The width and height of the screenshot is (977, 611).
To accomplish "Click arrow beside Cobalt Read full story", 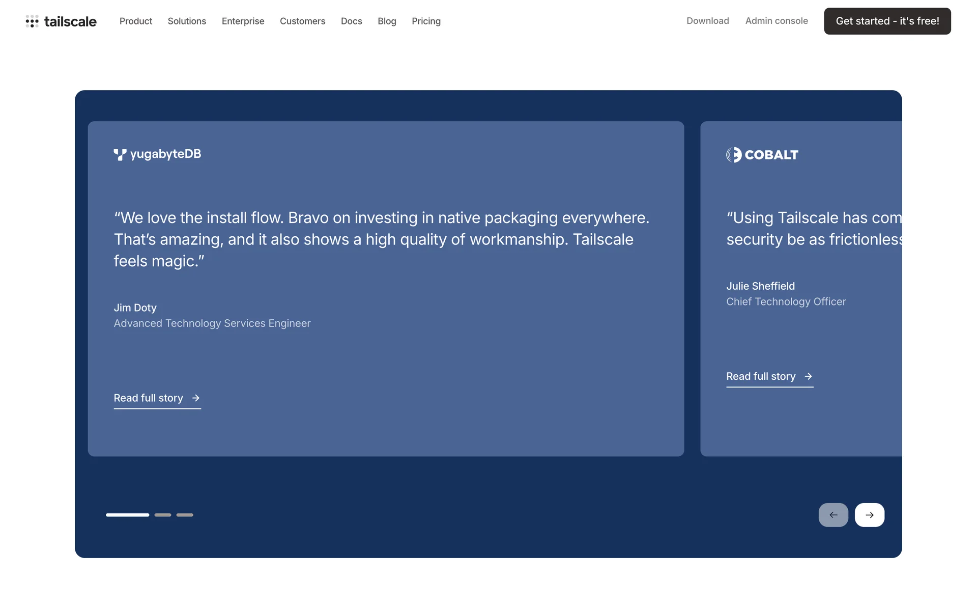I will [808, 376].
